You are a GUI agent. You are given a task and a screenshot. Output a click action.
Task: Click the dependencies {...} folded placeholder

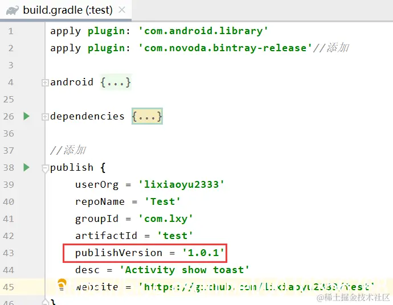pyautogui.click(x=147, y=116)
